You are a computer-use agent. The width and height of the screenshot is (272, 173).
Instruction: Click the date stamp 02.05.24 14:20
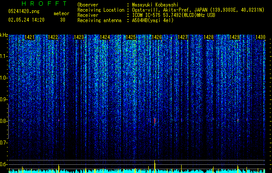pyautogui.click(x=26, y=20)
